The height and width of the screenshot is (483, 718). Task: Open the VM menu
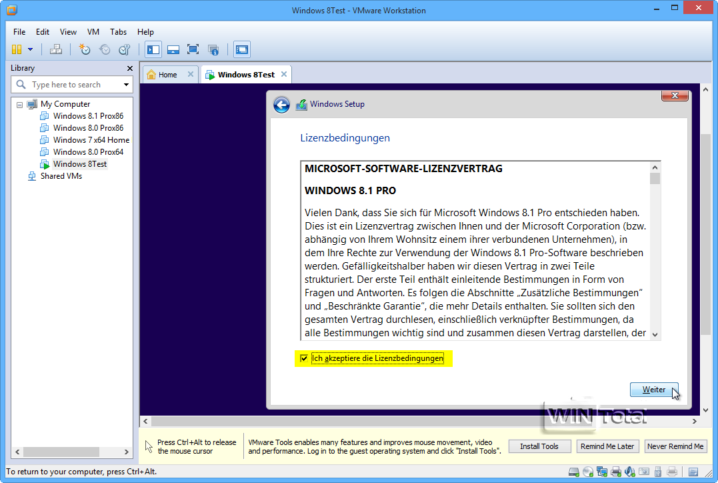[93, 32]
